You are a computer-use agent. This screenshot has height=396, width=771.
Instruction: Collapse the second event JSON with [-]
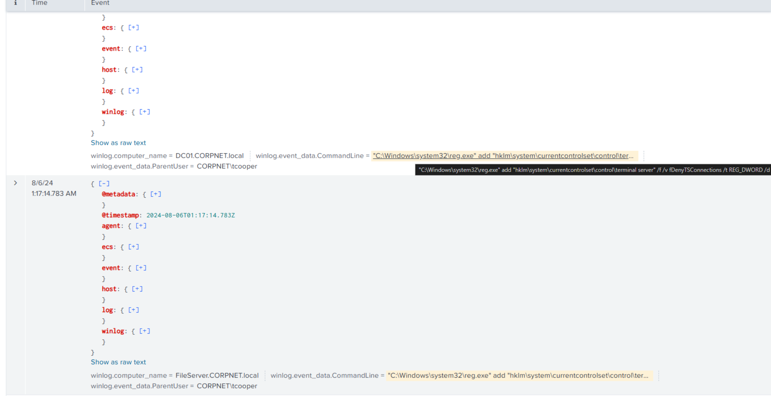click(104, 184)
